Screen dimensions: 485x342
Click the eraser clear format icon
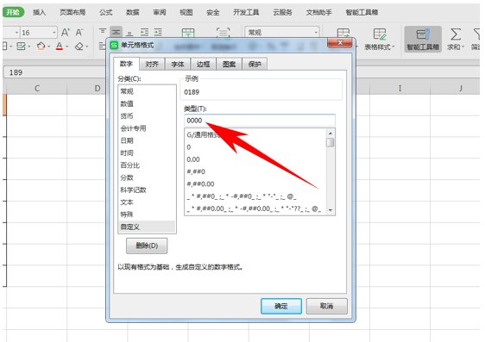[79, 47]
